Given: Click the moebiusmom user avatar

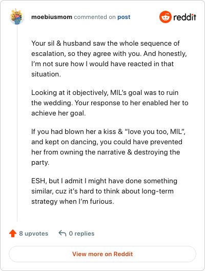Looking at the screenshot, I should click(17, 17).
